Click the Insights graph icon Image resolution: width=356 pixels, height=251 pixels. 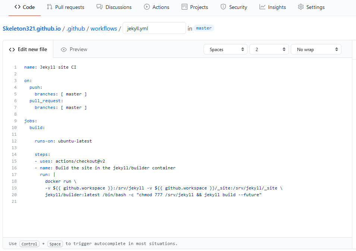pyautogui.click(x=262, y=7)
